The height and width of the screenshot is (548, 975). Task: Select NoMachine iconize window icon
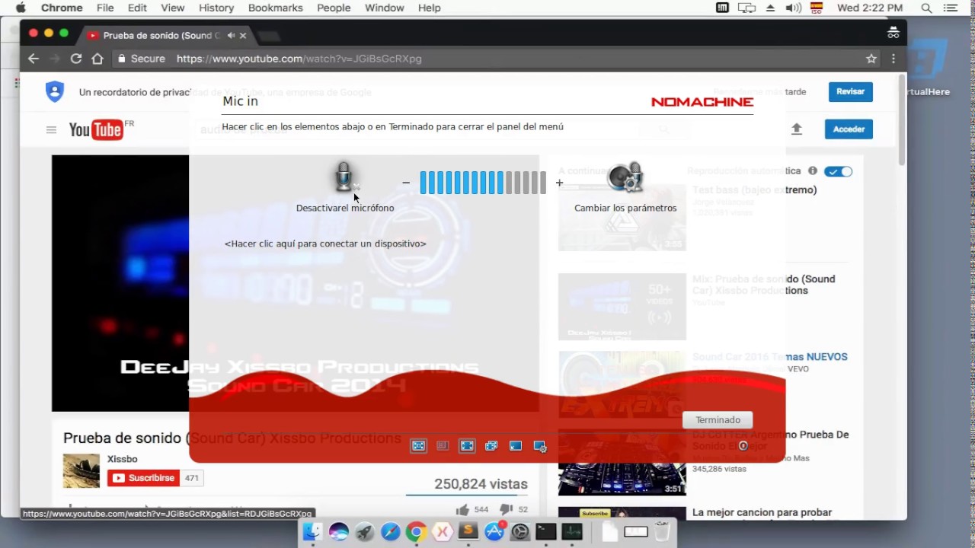pos(516,446)
